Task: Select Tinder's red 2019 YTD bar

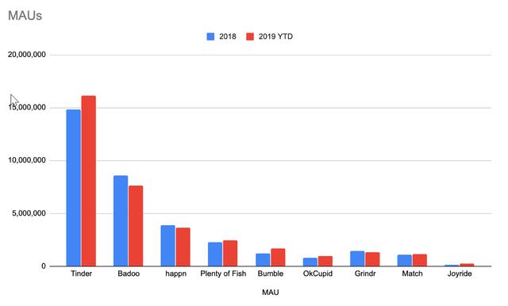Action: point(88,181)
